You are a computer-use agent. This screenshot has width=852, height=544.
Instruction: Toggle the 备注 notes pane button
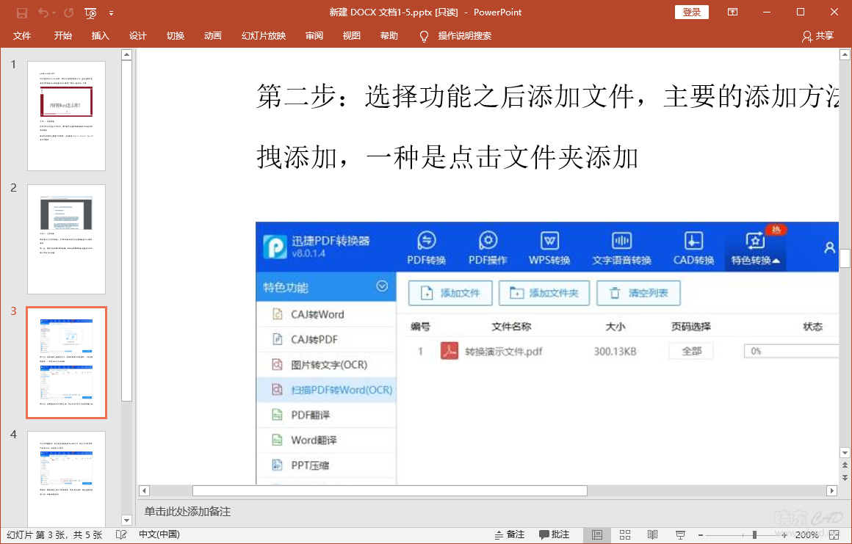pyautogui.click(x=510, y=534)
